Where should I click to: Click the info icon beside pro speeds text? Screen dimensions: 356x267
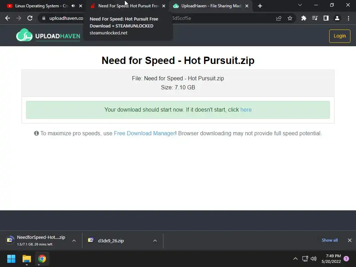[36, 133]
